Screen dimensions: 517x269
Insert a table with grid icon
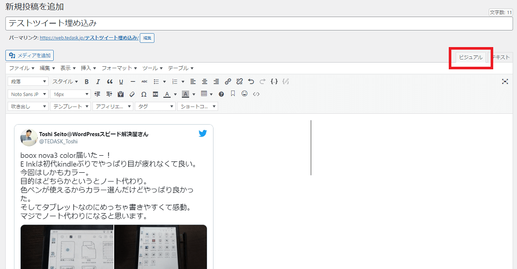[x=204, y=94]
